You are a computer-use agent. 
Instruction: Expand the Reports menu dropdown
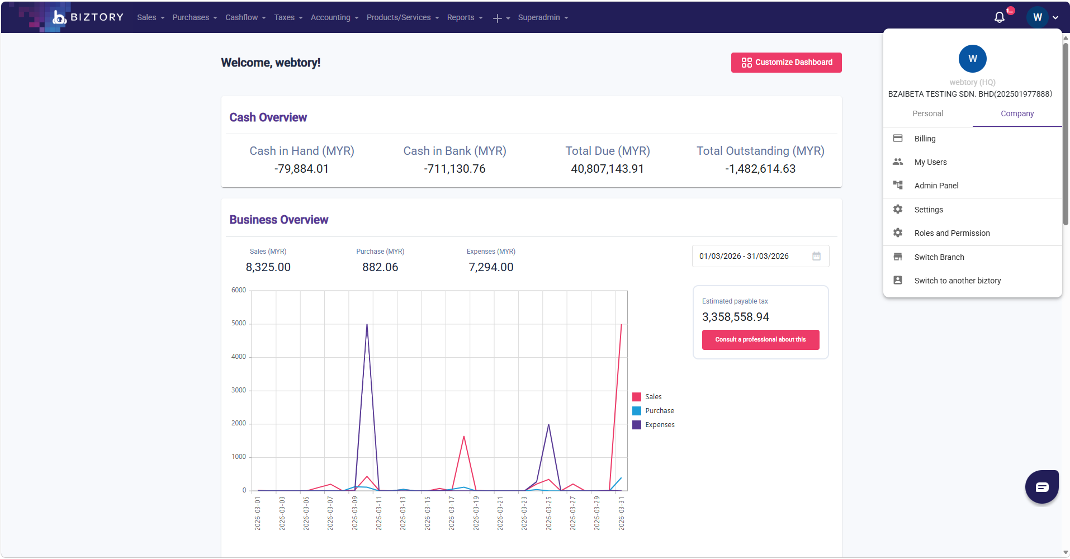point(465,17)
